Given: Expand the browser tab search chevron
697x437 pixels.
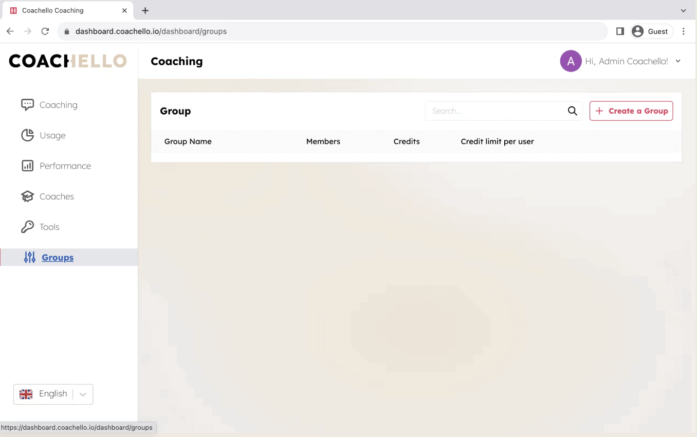Looking at the screenshot, I should pyautogui.click(x=683, y=10).
